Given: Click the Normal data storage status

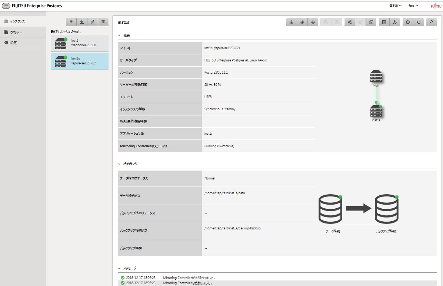Looking at the screenshot, I should (x=210, y=178).
